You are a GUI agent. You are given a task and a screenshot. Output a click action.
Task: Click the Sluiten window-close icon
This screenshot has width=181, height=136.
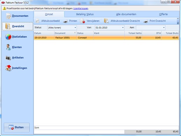pos(11,127)
